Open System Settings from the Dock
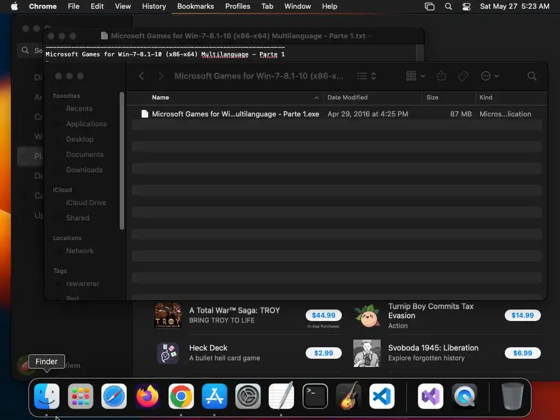The height and width of the screenshot is (420, 560). [248, 396]
